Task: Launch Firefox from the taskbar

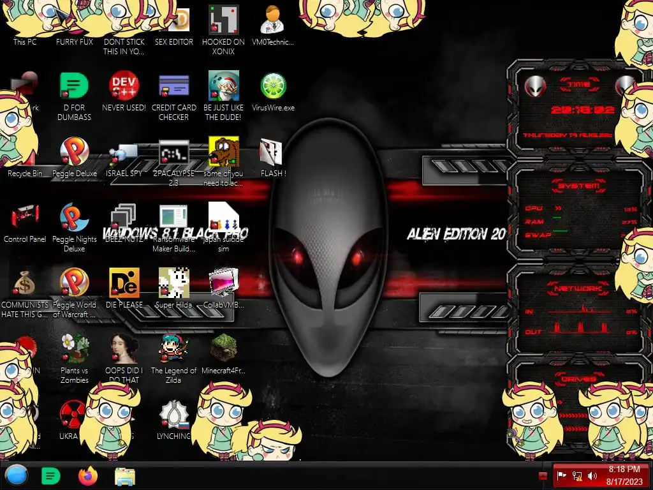Action: click(x=88, y=476)
